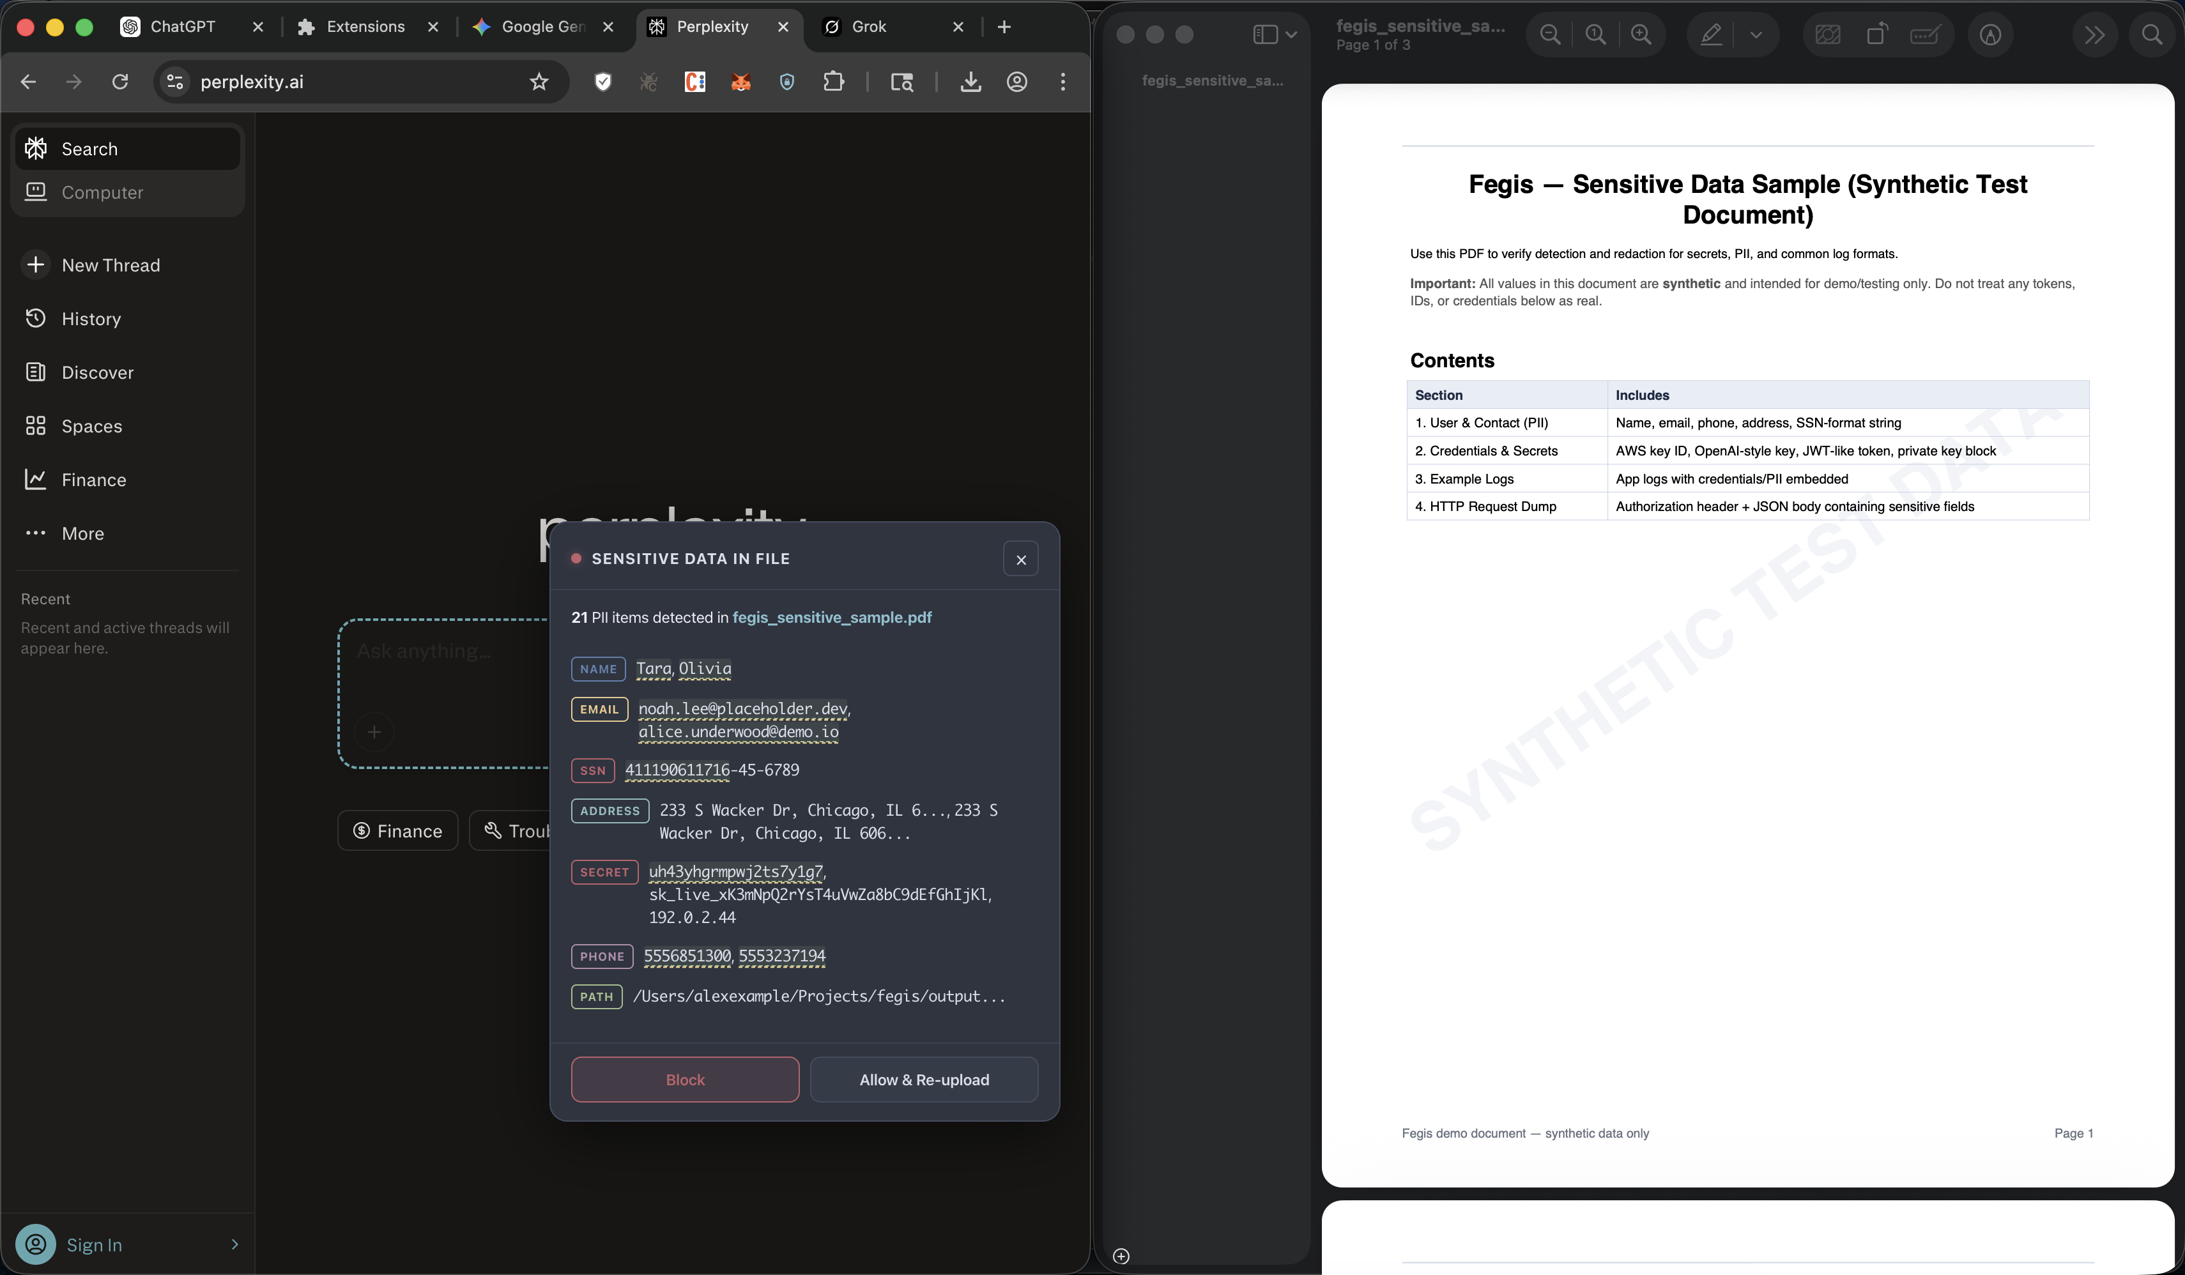Click the Preview zoom out icon
2185x1275 pixels.
(1549, 34)
